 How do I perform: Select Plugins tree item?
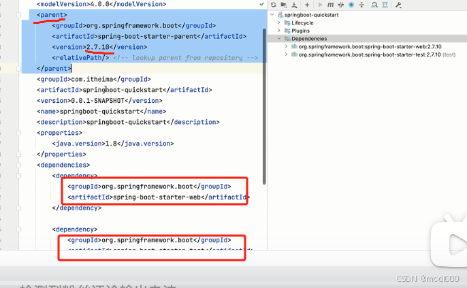[x=300, y=31]
